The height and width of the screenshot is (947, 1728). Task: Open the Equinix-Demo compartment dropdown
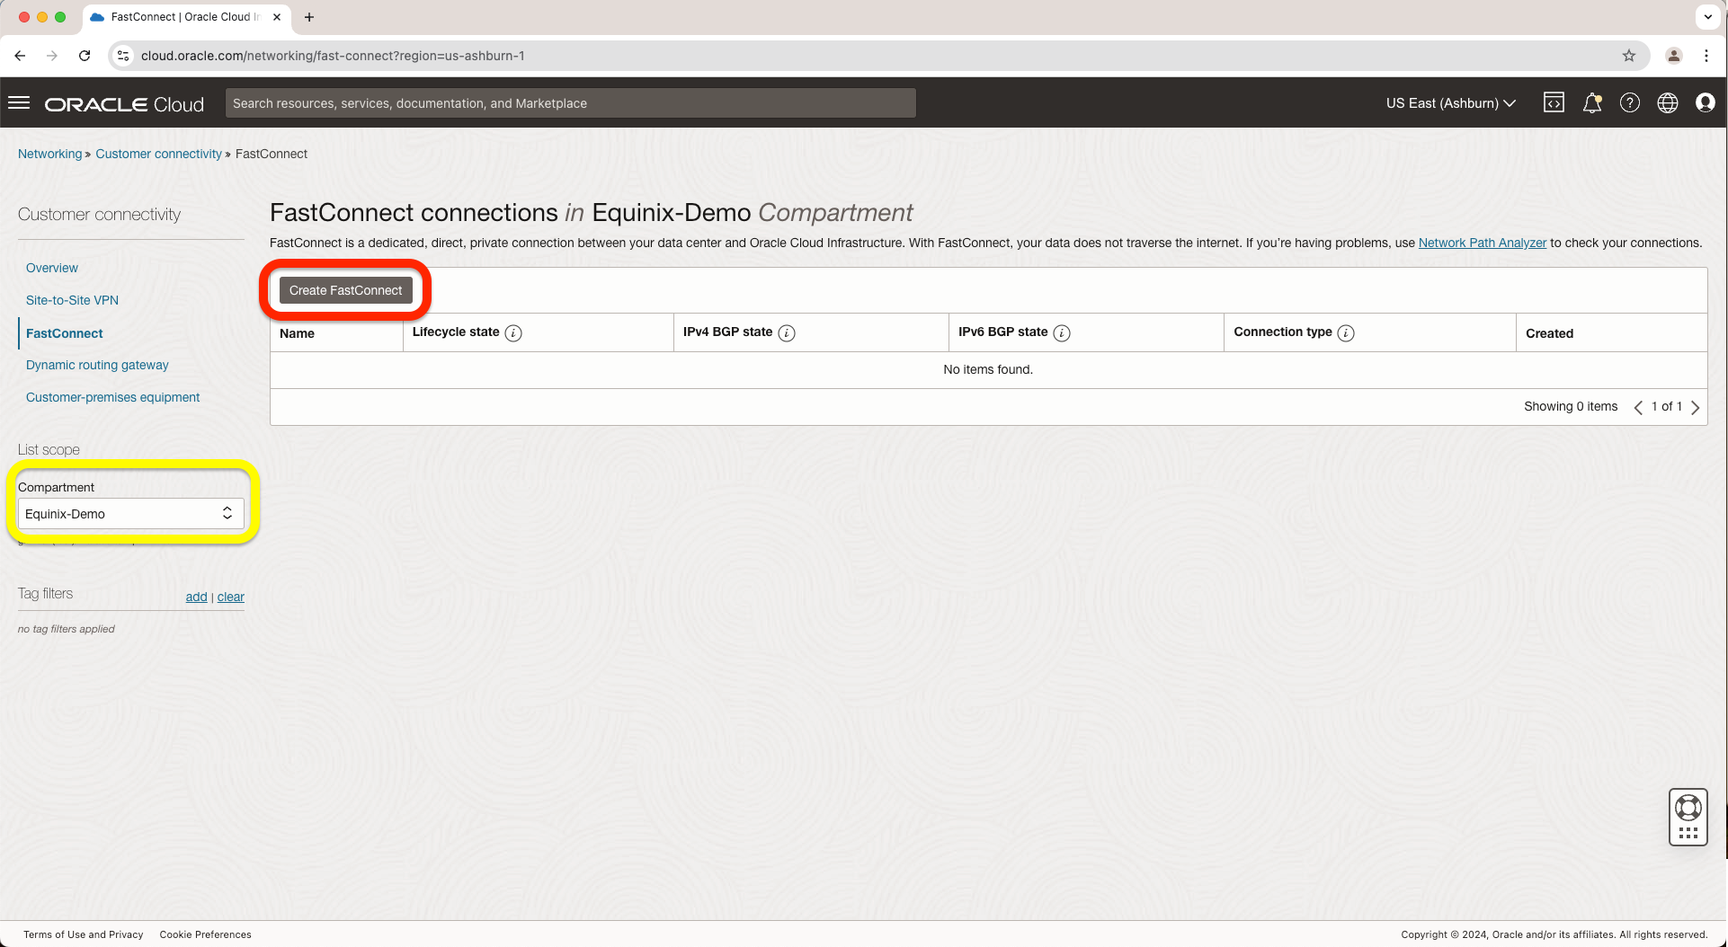click(130, 514)
